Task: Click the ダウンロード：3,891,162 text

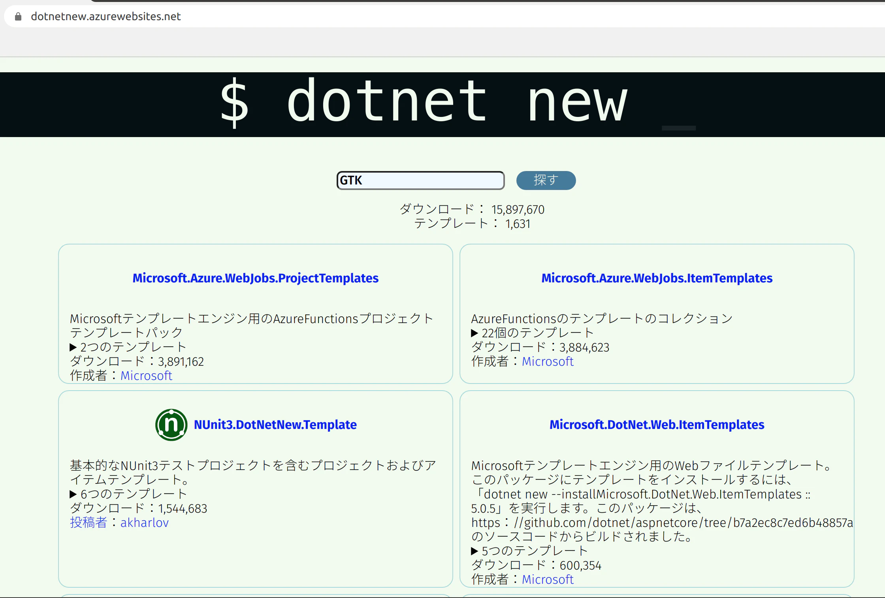Action: pos(137,361)
